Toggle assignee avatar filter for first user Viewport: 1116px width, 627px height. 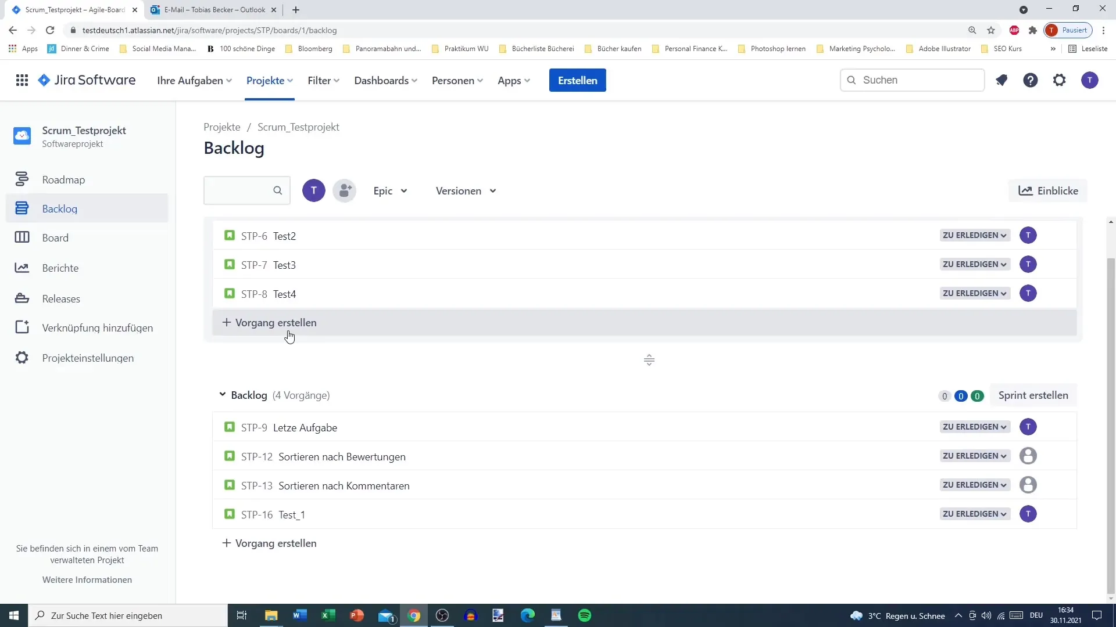pyautogui.click(x=314, y=190)
